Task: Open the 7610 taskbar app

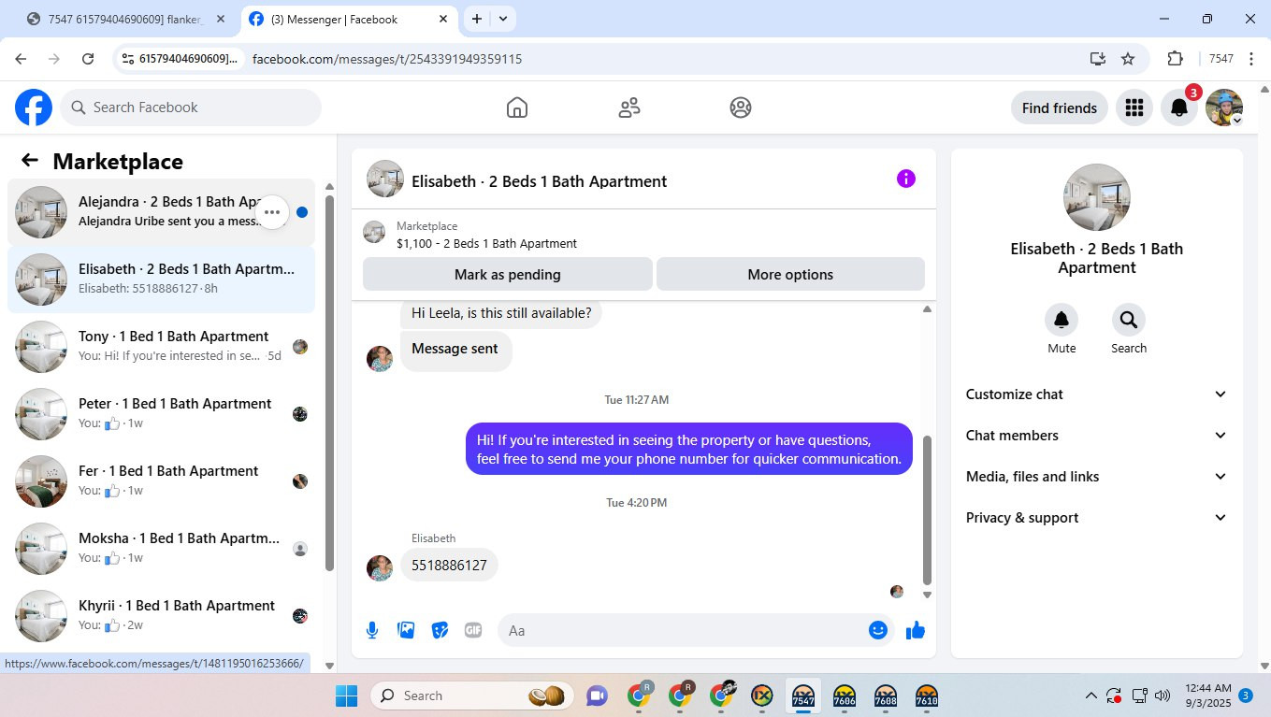Action: coord(927,696)
